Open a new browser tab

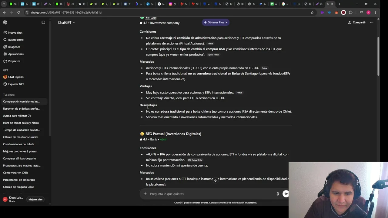(x=339, y=4)
